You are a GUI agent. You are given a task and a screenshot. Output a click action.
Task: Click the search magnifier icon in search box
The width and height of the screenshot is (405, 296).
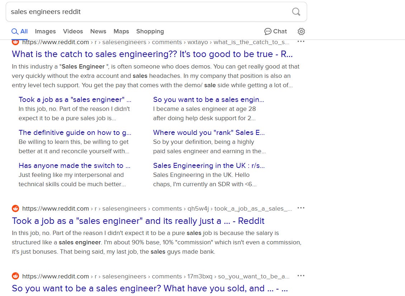coord(296,11)
